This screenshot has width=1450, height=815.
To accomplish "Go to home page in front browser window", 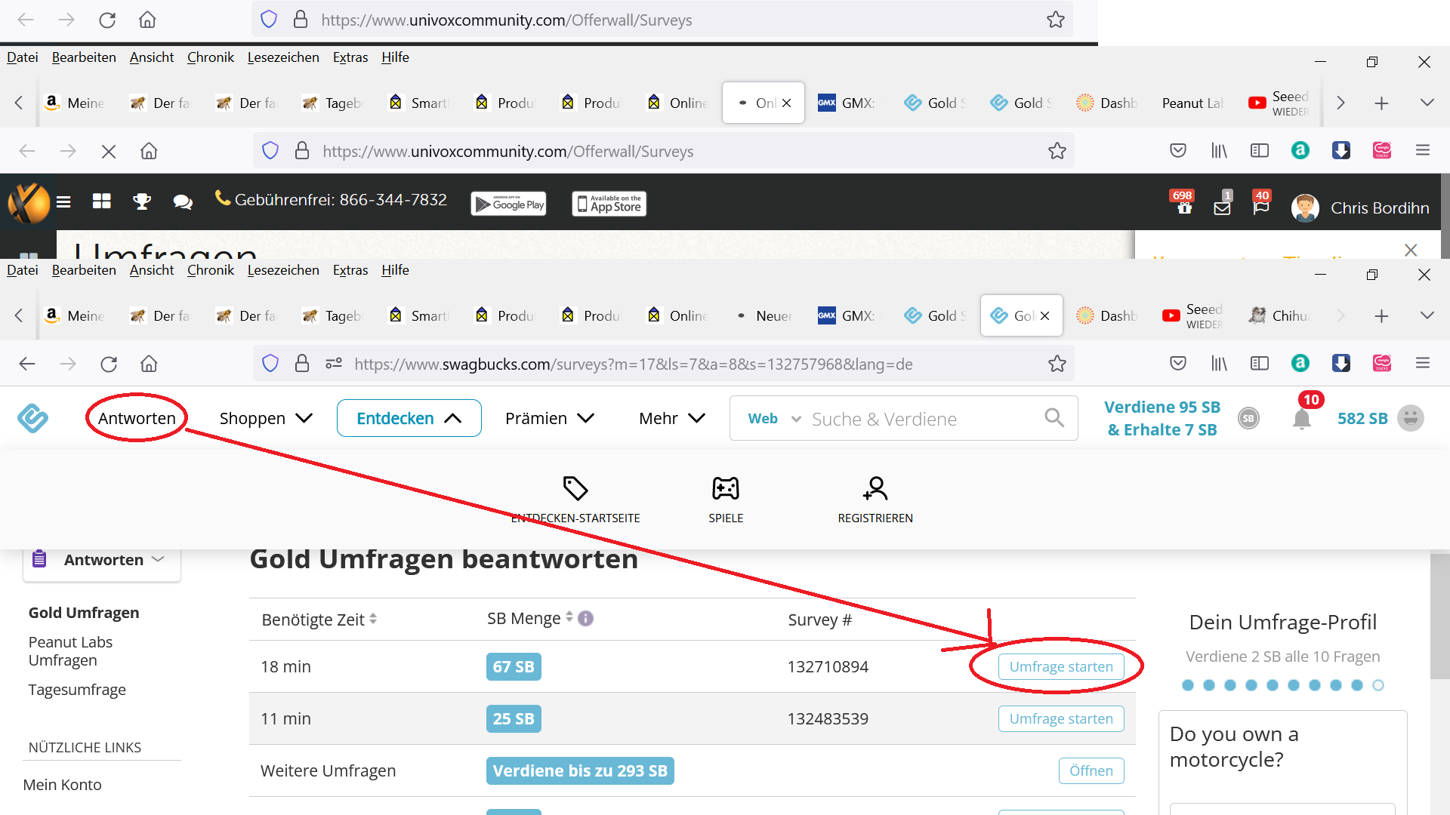I will 149,364.
